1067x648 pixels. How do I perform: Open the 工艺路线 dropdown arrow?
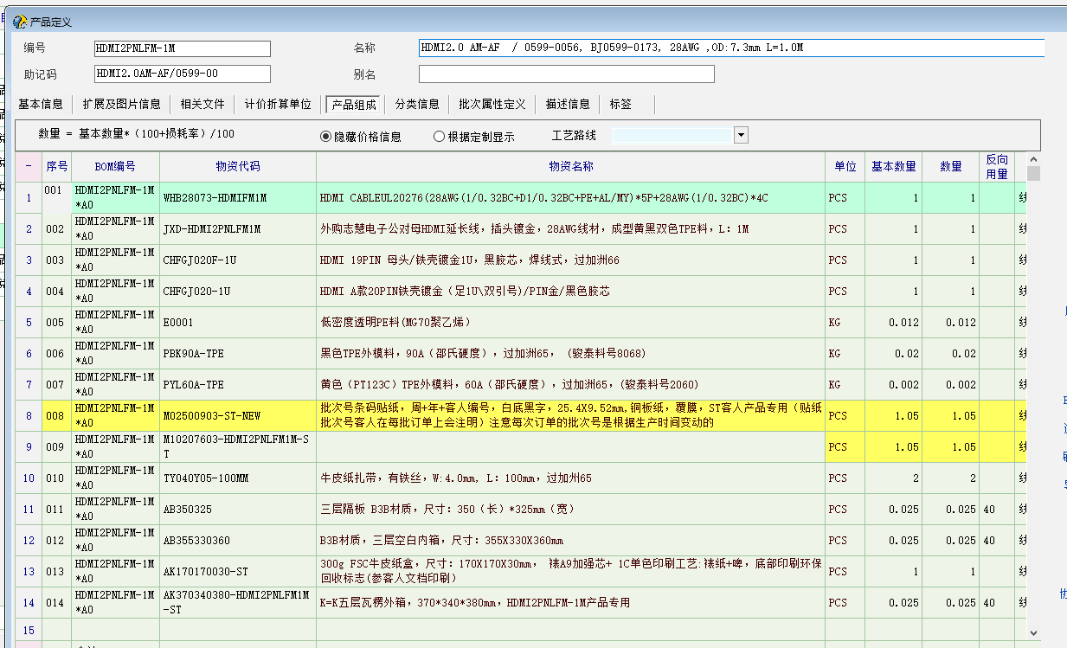pos(741,135)
